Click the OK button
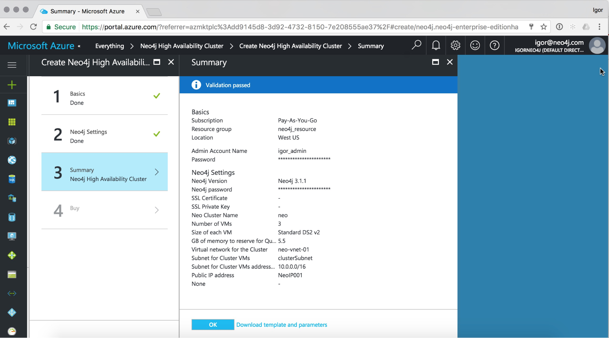 pyautogui.click(x=213, y=325)
